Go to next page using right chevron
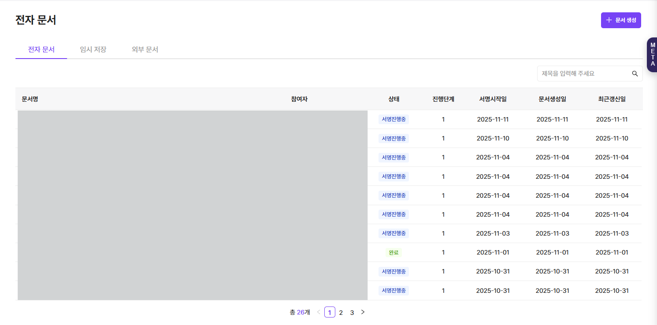This screenshot has height=325, width=657. tap(363, 312)
